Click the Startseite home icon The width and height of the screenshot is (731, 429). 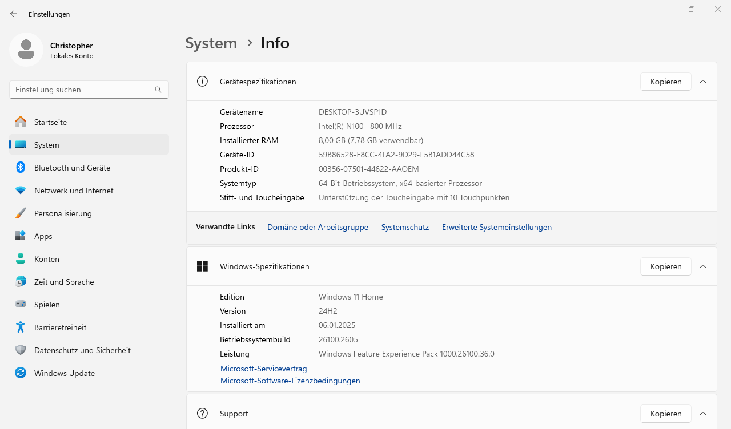coord(21,122)
